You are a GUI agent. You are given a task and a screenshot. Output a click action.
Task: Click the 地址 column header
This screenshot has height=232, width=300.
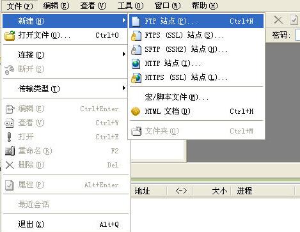point(149,190)
